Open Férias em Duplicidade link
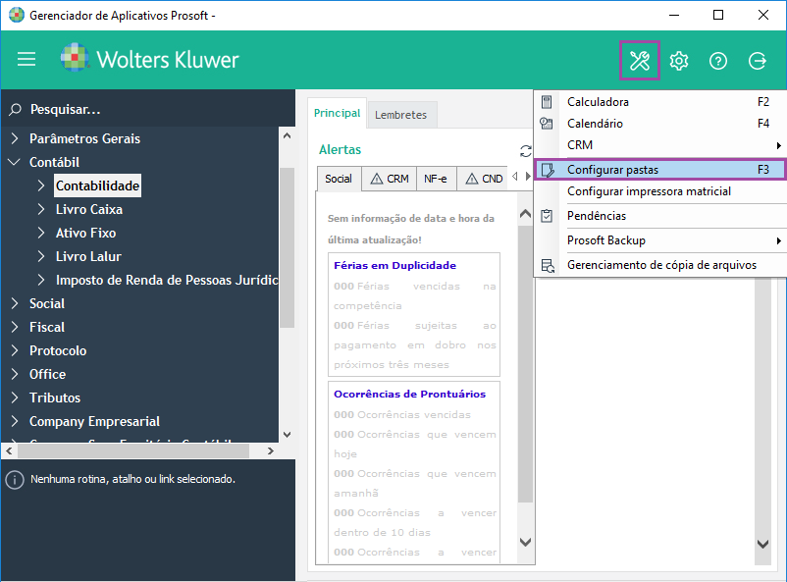Image resolution: width=787 pixels, height=582 pixels. coord(395,265)
